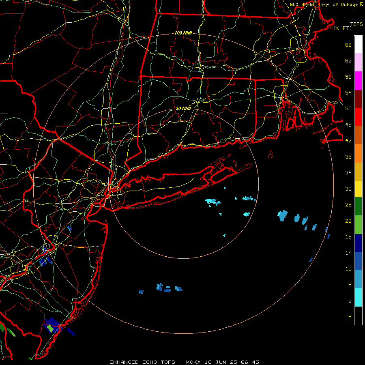365x365 pixels.
Task: Click the black TH legend swatch
Action: click(x=358, y=316)
